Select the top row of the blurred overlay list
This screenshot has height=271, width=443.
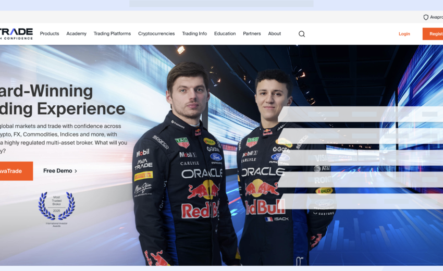(361, 114)
